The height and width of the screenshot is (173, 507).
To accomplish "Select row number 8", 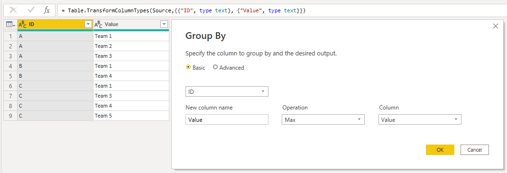I will (10, 106).
